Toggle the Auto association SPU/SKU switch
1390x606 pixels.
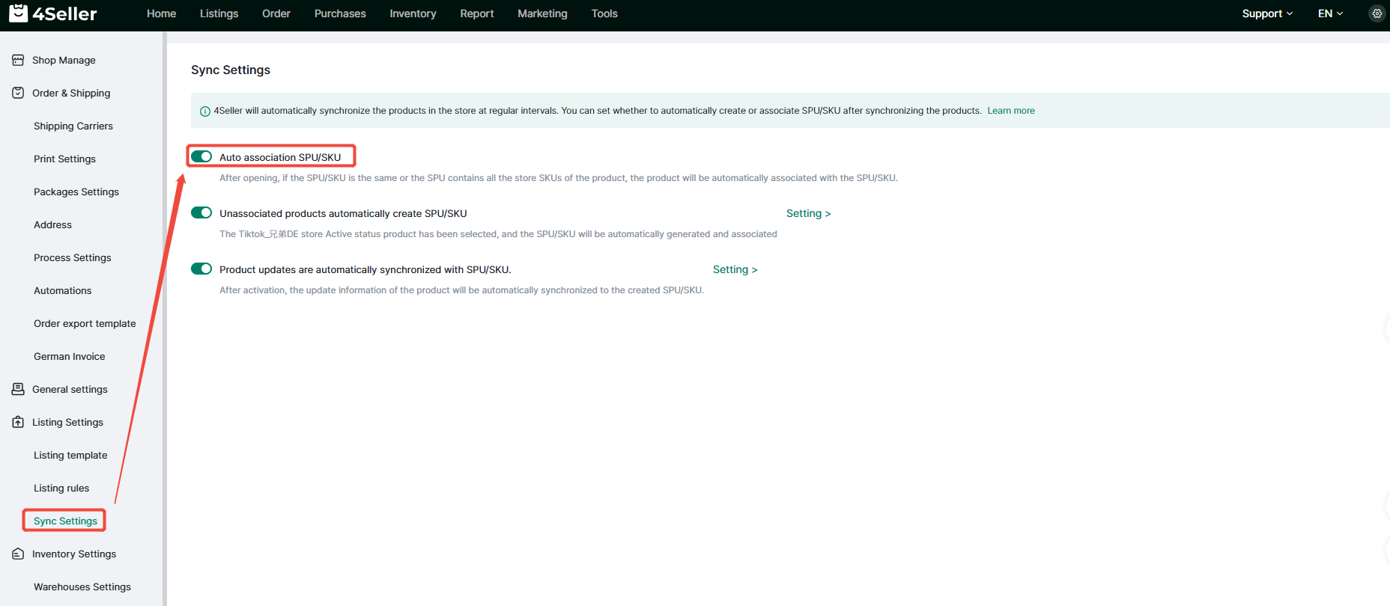[201, 156]
